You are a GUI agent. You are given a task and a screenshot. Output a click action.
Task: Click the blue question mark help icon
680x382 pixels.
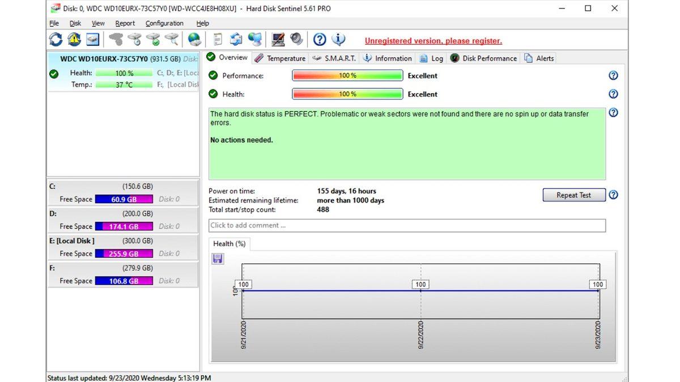319,40
